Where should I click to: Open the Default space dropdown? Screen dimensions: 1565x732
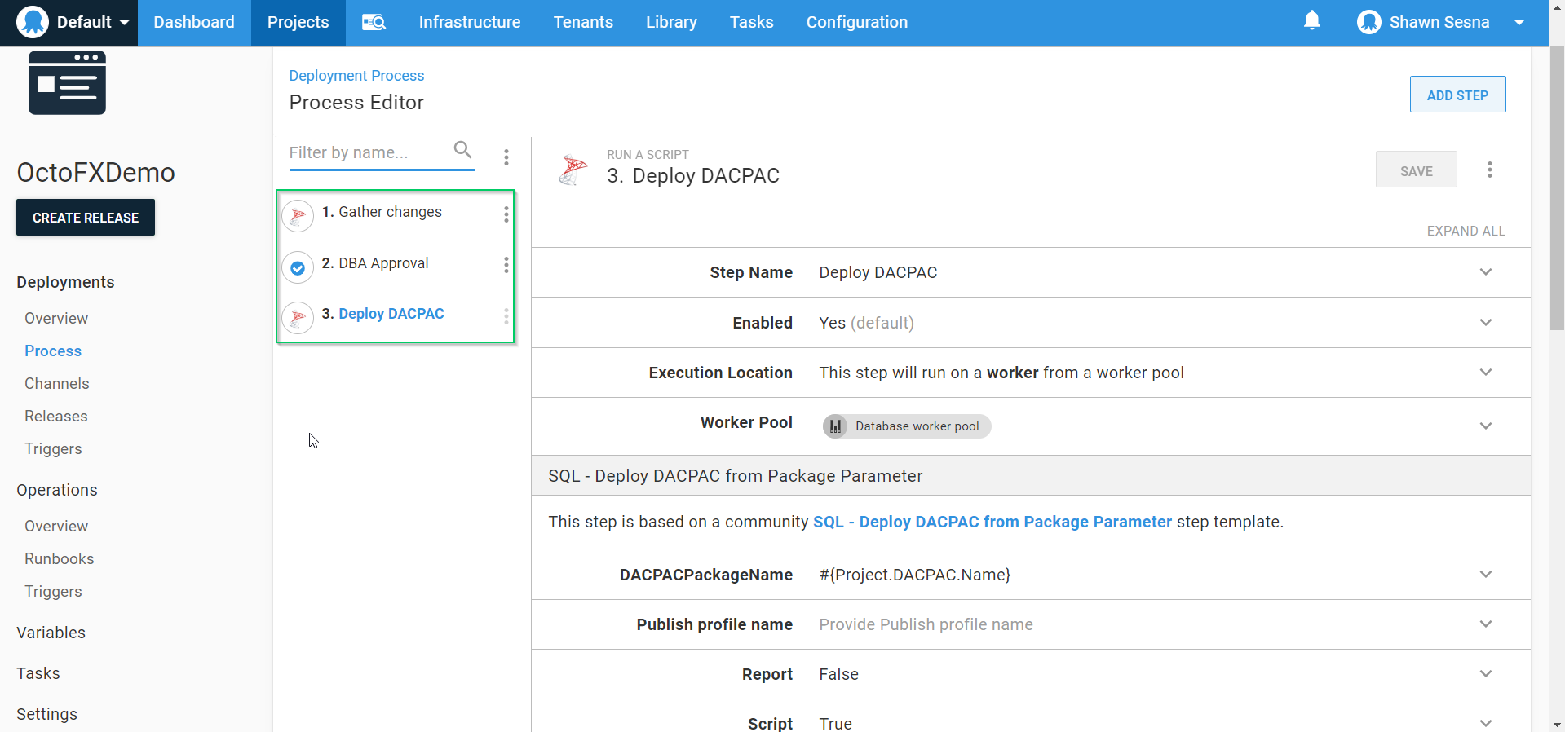(73, 22)
